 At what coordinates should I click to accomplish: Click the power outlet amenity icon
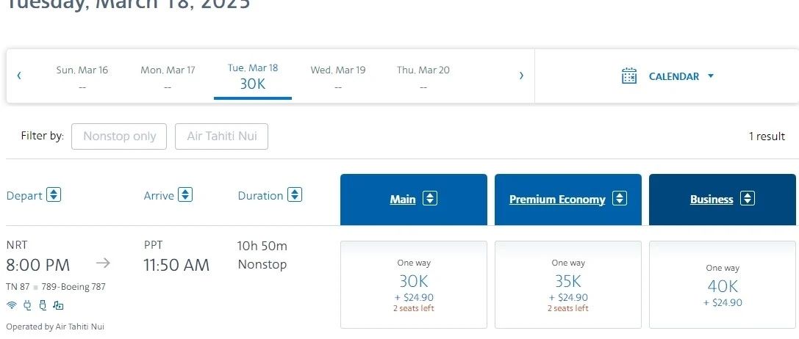28,305
